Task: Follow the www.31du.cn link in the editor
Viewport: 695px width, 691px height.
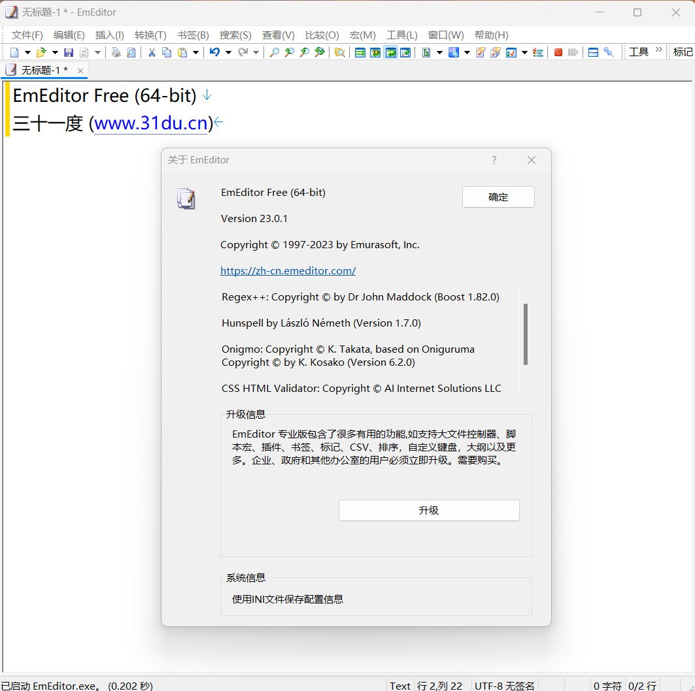Action: [x=150, y=123]
